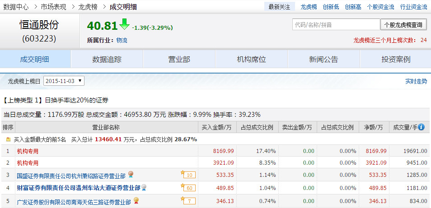This screenshot has width=431, height=208.
Task: Click the gold medal icon on 广发证券 row
Action: tap(136, 201)
